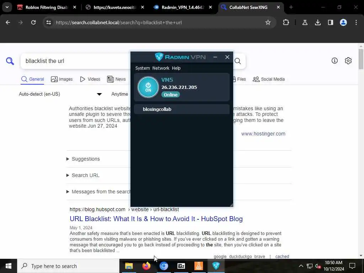Open the Windows Start menu
Viewport: 364px width, 273px height.
pyautogui.click(x=9, y=266)
